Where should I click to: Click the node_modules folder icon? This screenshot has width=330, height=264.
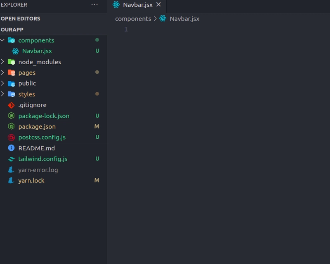click(x=12, y=62)
